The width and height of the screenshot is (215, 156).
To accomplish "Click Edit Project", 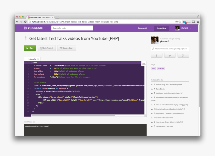I will (x=46, y=48).
